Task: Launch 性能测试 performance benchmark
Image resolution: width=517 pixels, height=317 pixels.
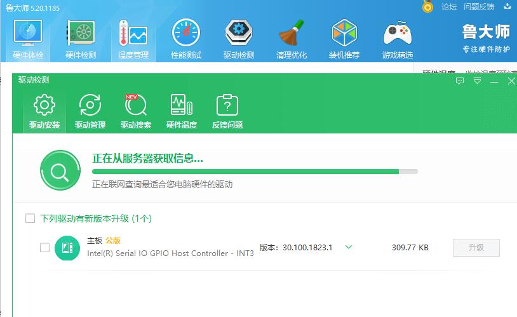Action: click(186, 39)
